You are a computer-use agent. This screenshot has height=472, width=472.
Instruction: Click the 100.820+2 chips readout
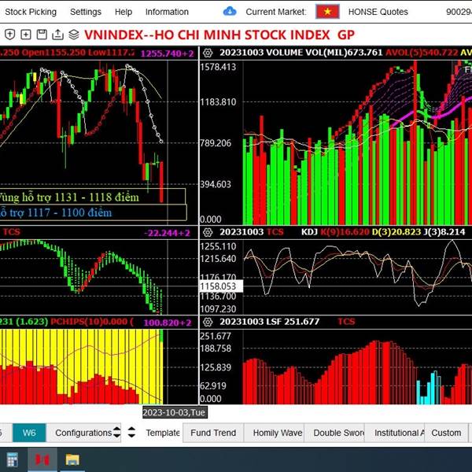(168, 323)
